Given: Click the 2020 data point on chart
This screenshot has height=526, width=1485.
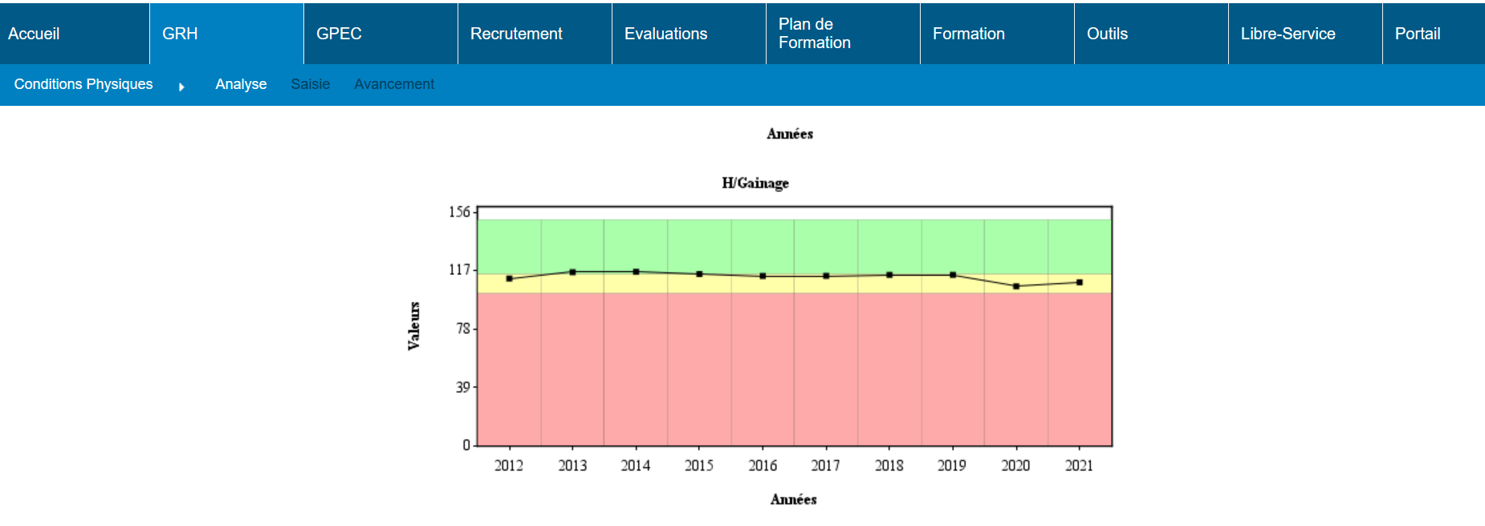Looking at the screenshot, I should pos(1016,286).
